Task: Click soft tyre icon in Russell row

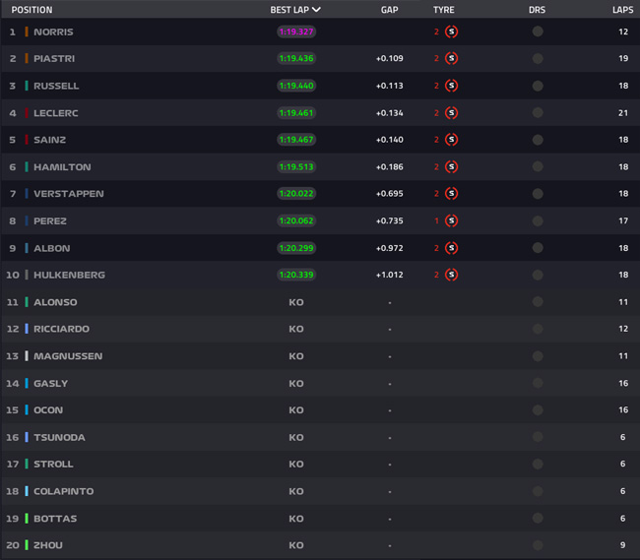Action: click(x=451, y=86)
